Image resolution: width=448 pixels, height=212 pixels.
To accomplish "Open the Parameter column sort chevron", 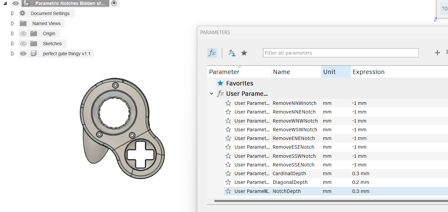I will [240, 66].
